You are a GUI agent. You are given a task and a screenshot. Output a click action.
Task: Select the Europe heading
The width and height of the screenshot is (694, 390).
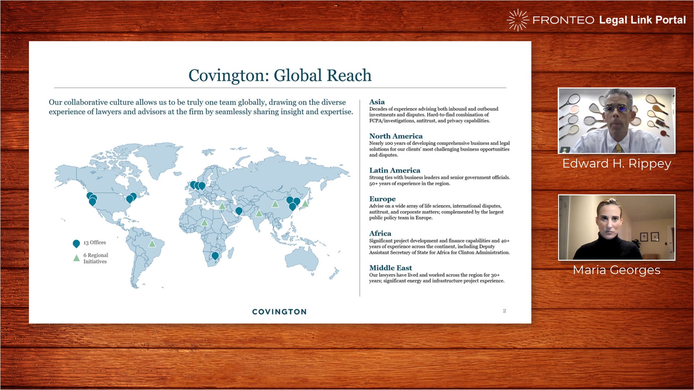point(382,199)
